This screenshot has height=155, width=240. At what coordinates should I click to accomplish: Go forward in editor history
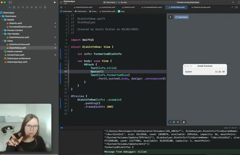pyautogui.click(x=68, y=7)
